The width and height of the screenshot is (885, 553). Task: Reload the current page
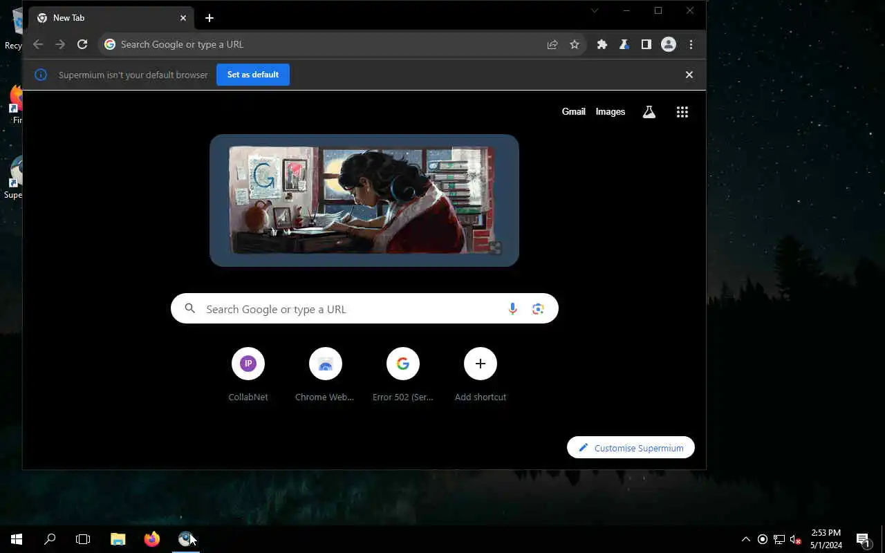[82, 44]
